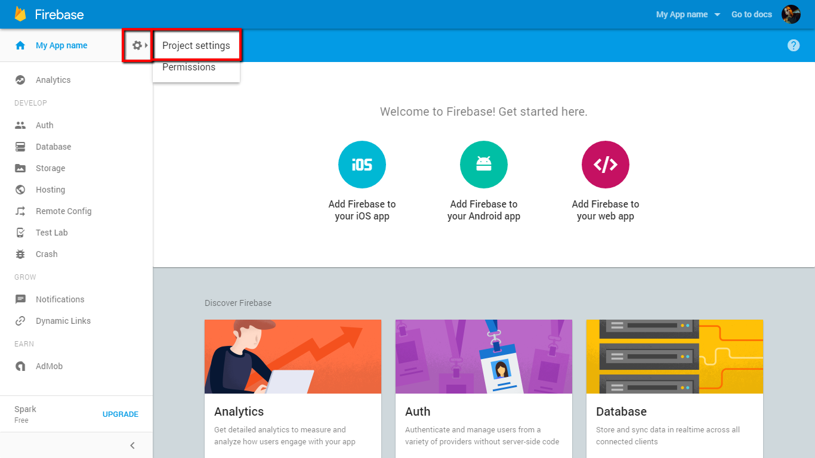The image size is (815, 458).
Task: Open Analytics in the sidebar
Action: (x=53, y=80)
